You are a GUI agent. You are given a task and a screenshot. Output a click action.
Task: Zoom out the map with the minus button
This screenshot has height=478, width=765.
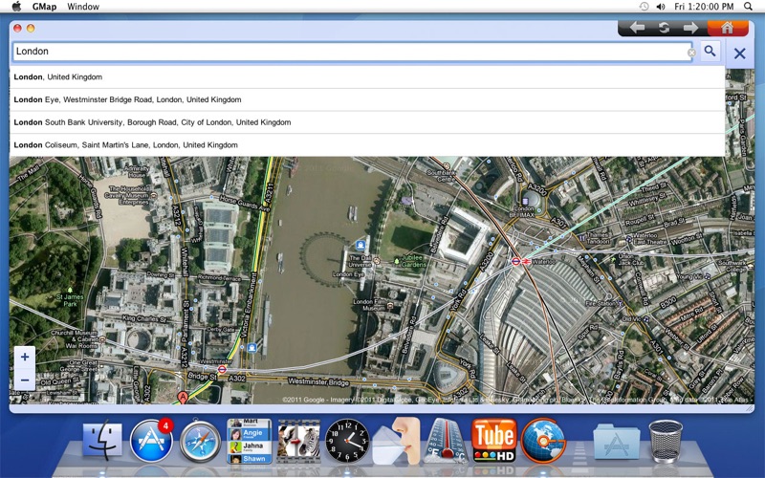click(x=25, y=380)
